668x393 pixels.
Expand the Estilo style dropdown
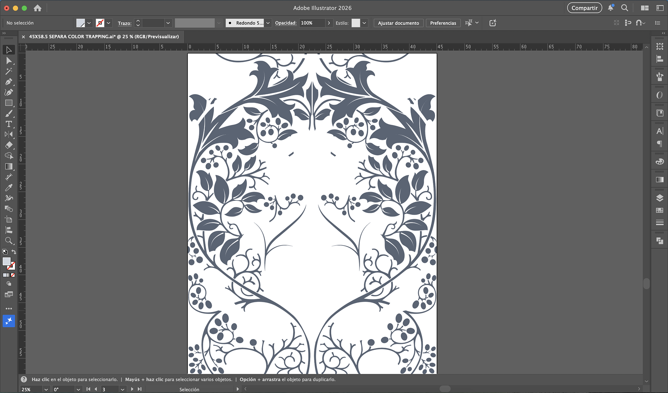coord(364,23)
